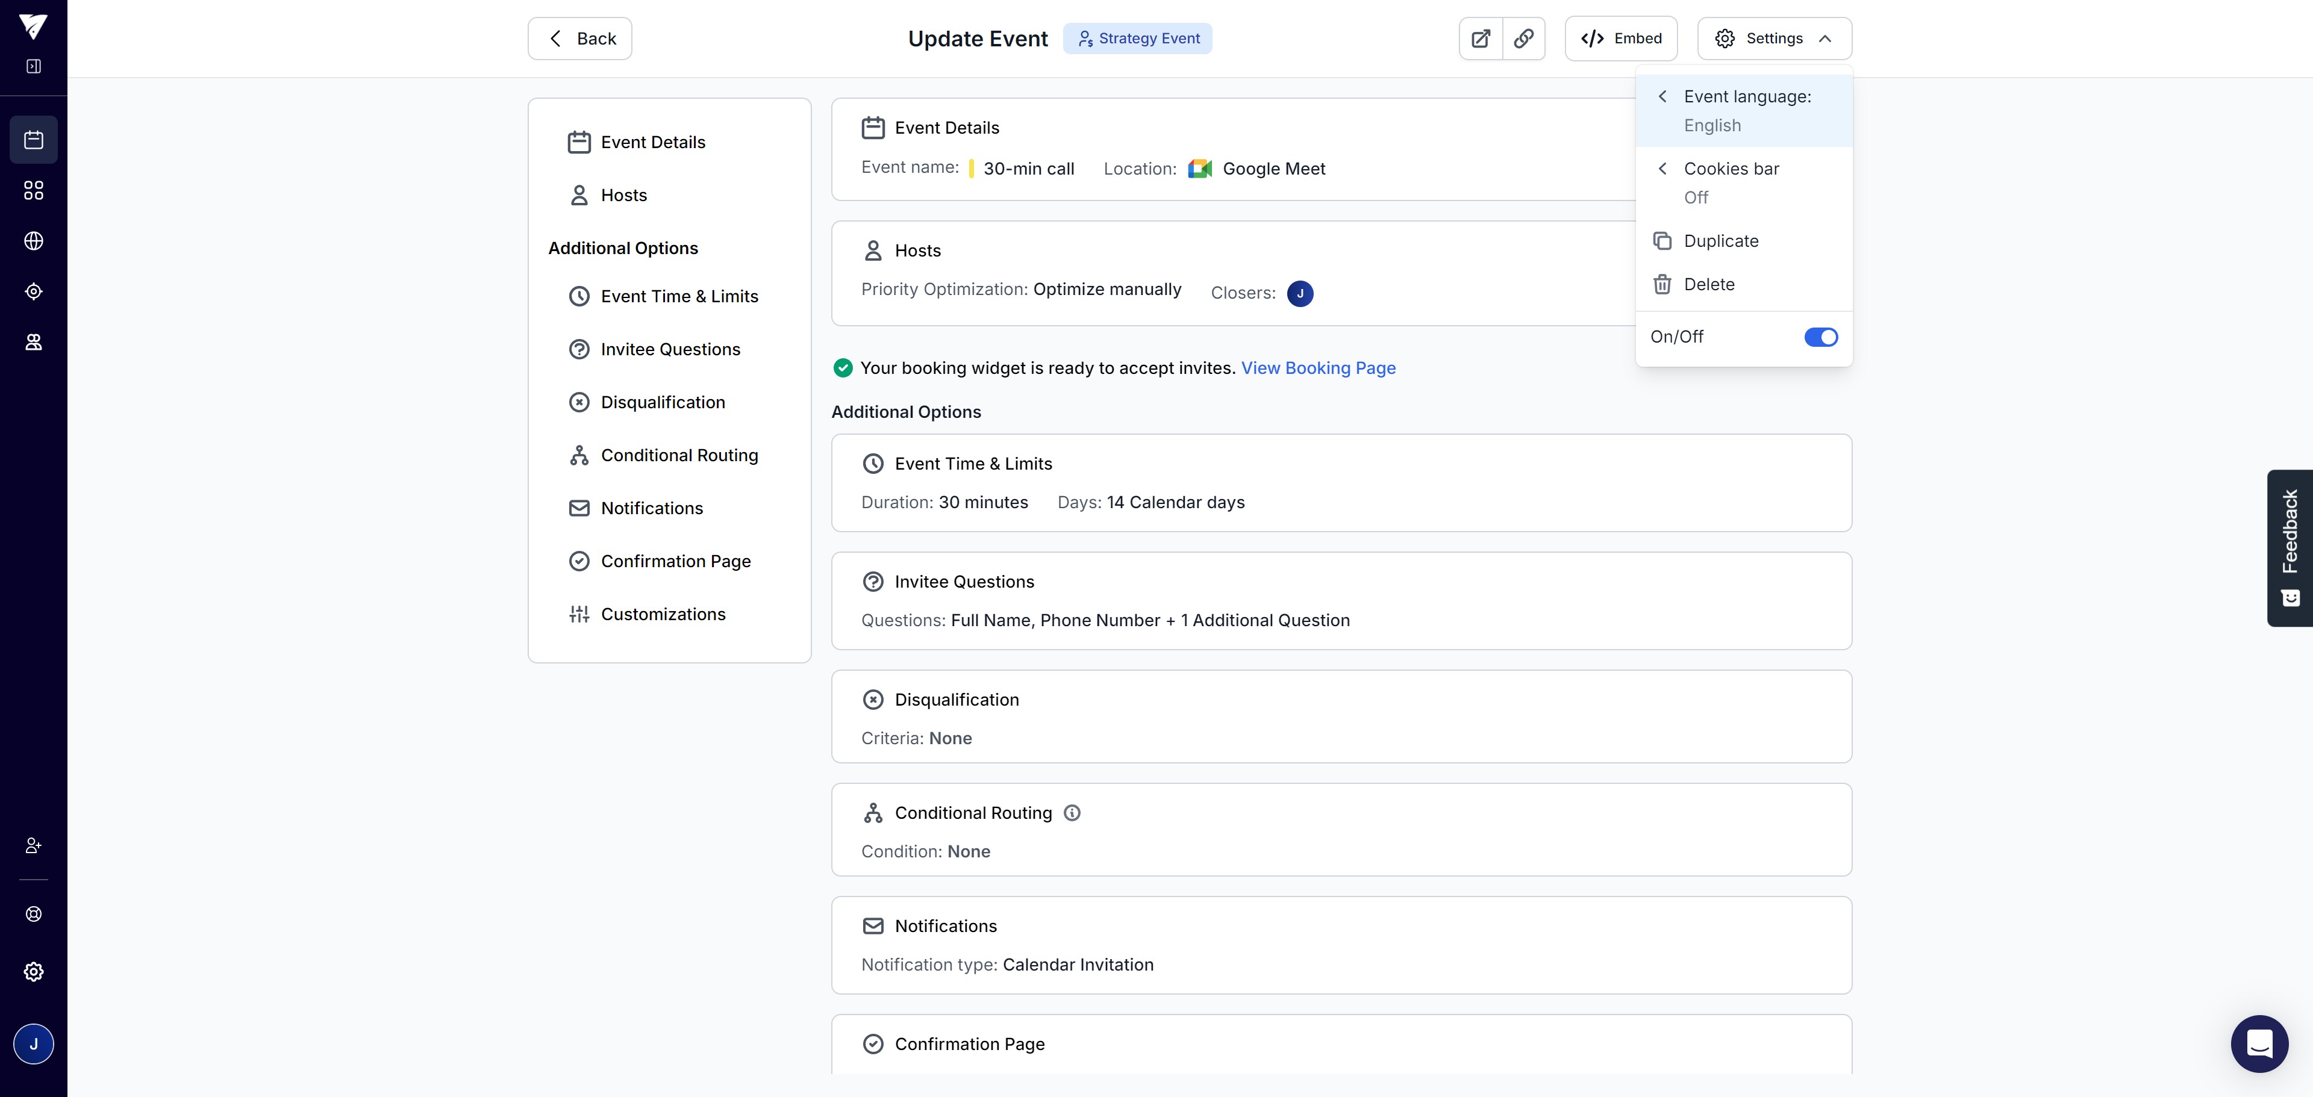Viewport: 2313px width, 1097px height.
Task: Click the globe icon in left sidebar
Action: tap(33, 241)
